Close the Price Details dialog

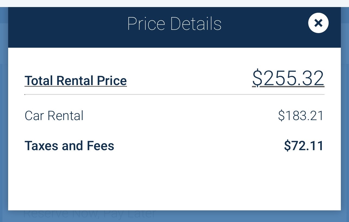318,23
